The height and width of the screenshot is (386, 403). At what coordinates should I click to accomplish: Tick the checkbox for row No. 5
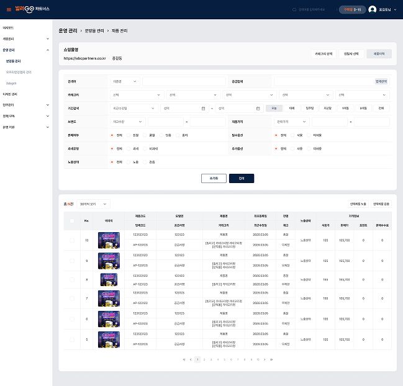72,339
